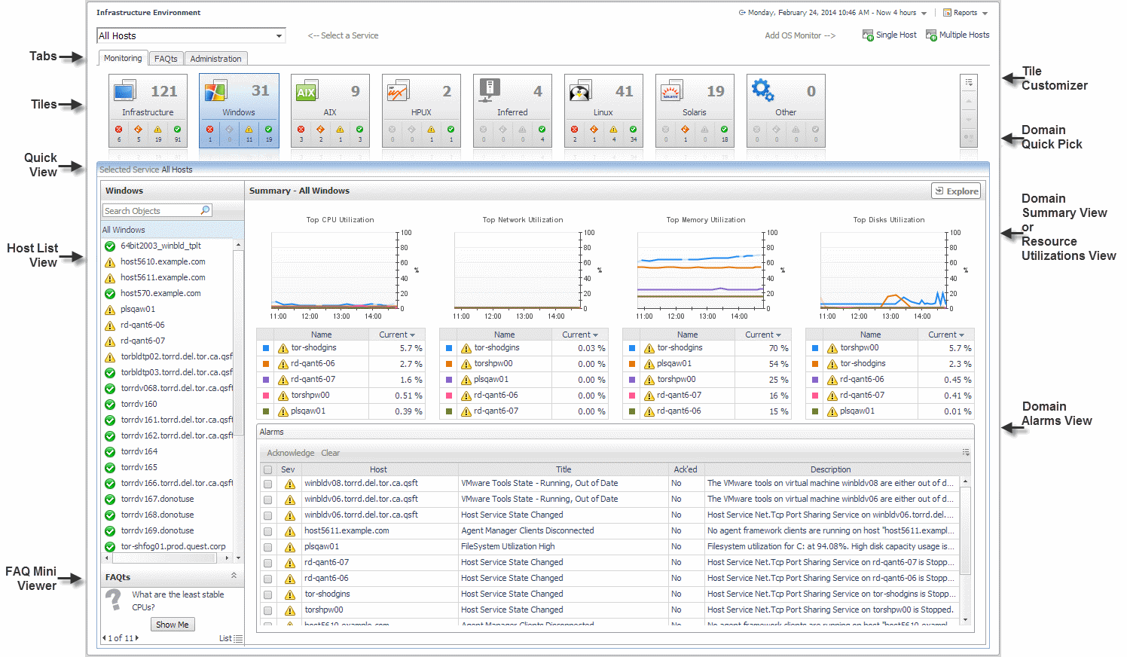Toggle the select-all alarms header checkbox
The image size is (1127, 657).
coord(267,469)
